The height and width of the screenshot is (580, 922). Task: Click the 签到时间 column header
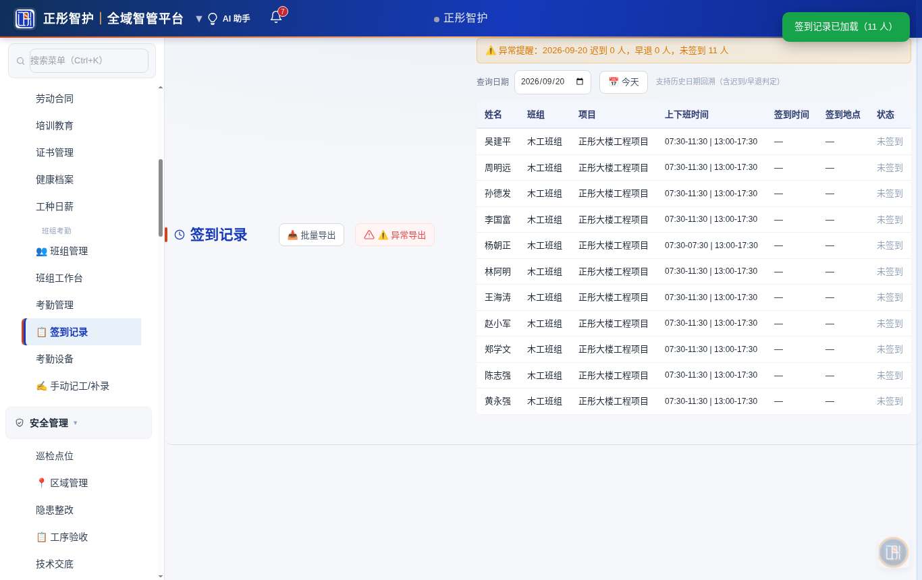792,115
